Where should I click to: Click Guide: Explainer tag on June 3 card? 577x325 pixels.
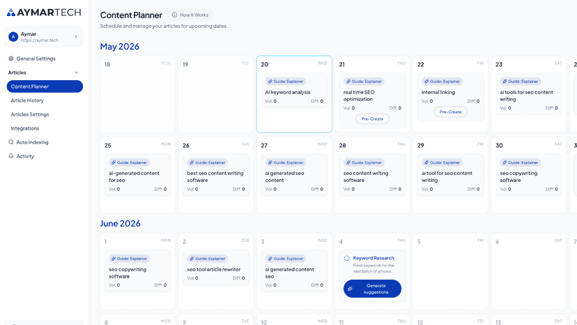click(286, 259)
